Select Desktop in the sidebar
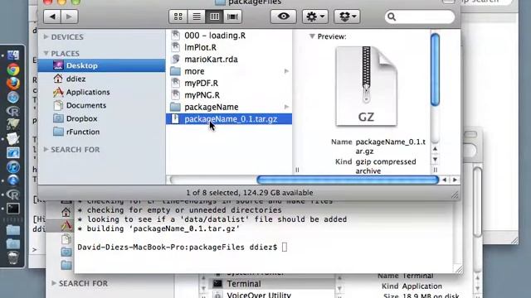531x298 pixels. coord(101,65)
